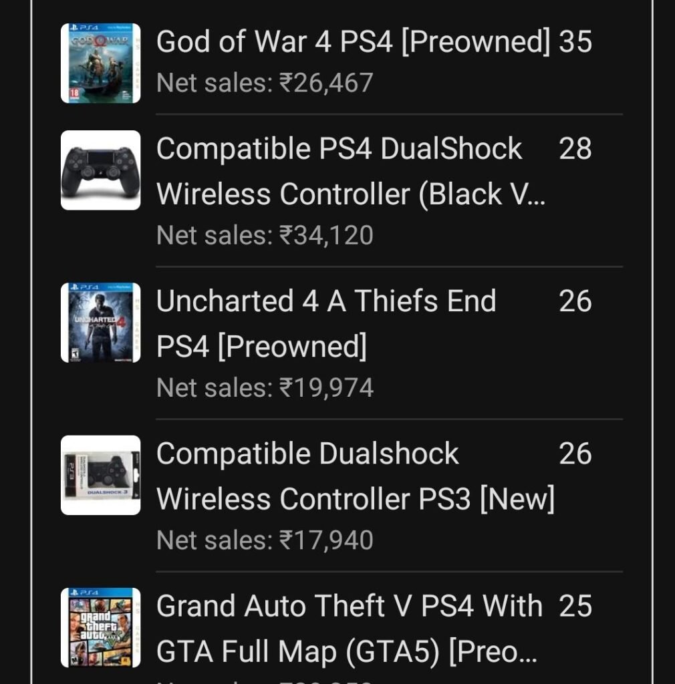675x684 pixels.
Task: Click the Net sales ₹26,467 text
Action: [265, 83]
